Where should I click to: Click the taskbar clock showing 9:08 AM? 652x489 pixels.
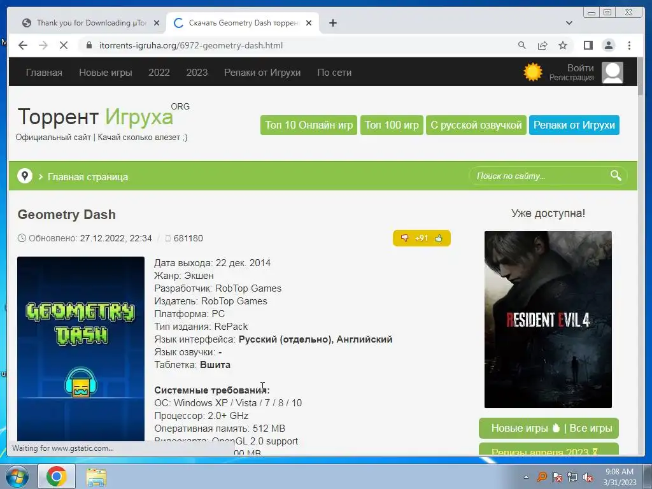(620, 477)
